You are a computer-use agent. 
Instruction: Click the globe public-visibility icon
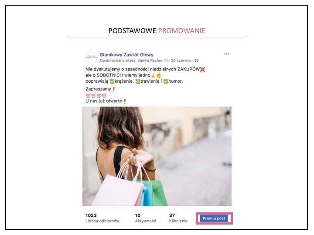196,60
